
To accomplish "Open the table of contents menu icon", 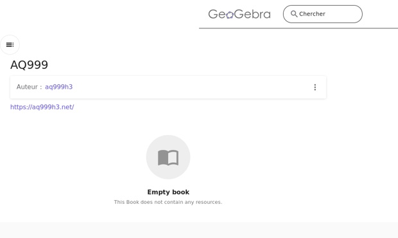I will 10,45.
